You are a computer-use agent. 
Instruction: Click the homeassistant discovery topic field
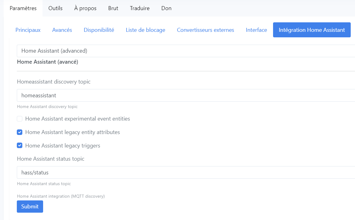pos(186,95)
